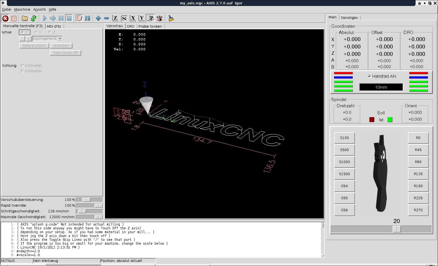The width and height of the screenshot is (438, 266).
Task: Clear live plot with broom icon
Action: tap(171, 18)
